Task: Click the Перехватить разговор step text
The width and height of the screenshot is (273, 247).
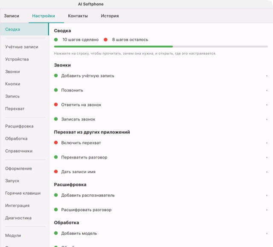Action: (x=84, y=157)
